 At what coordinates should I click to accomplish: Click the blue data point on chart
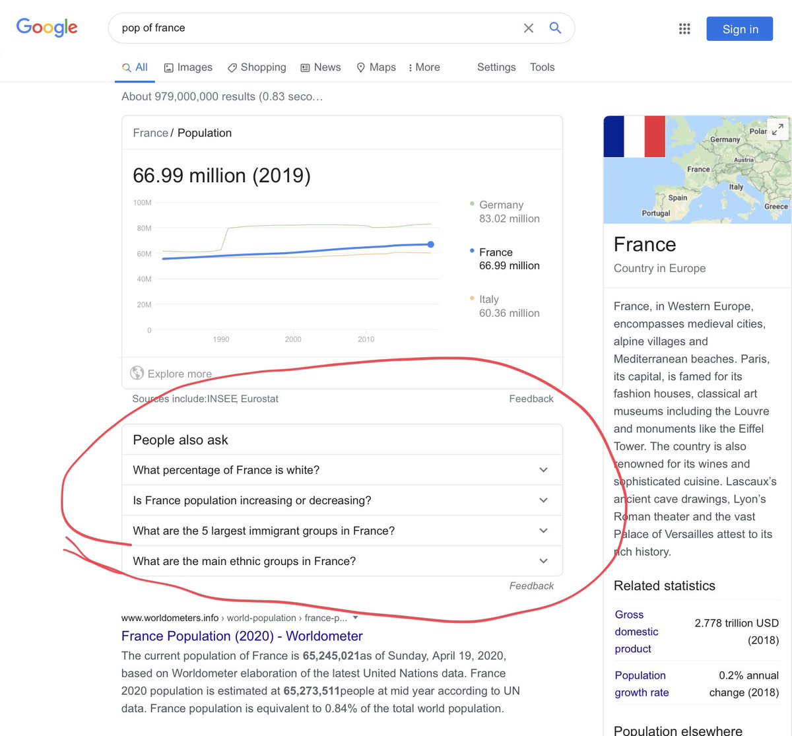coord(431,244)
